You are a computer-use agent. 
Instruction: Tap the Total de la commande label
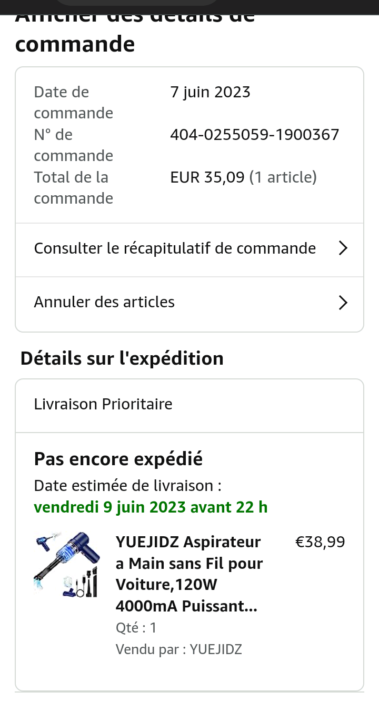pos(73,187)
